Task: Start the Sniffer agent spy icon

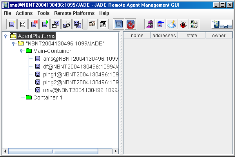Action: [x=149, y=24]
